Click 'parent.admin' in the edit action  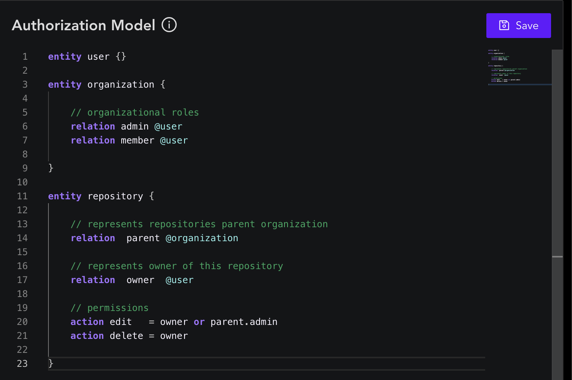click(244, 322)
